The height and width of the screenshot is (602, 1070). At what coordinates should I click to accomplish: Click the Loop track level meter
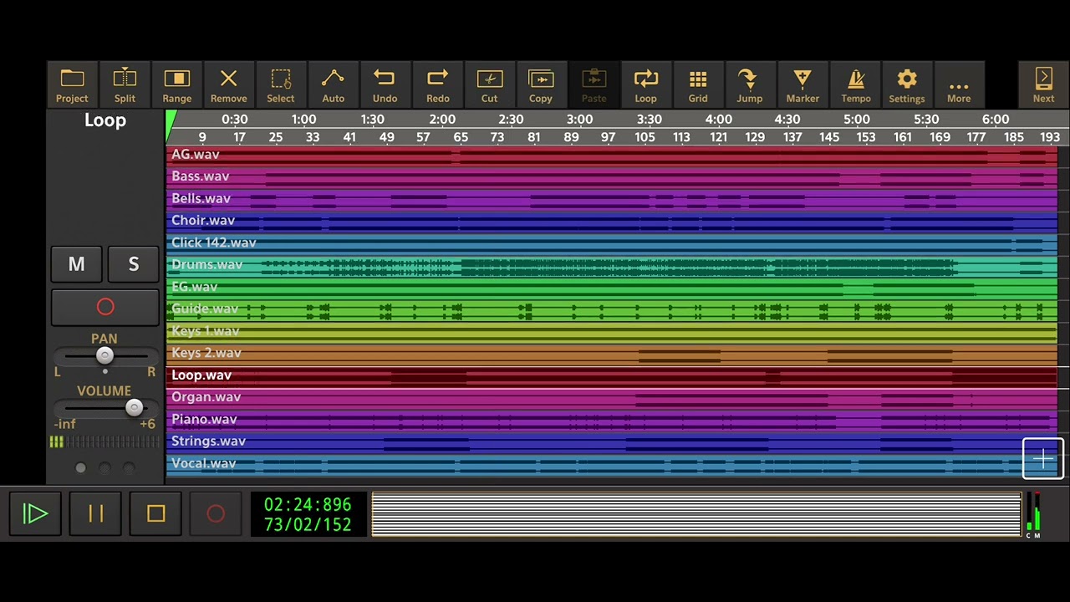point(104,441)
